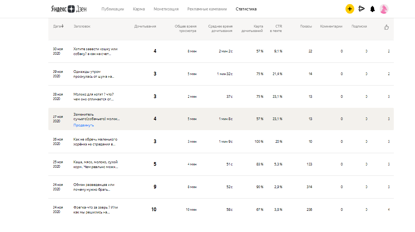Sort by the Показы column header
The image size is (415, 232).
point(306,26)
